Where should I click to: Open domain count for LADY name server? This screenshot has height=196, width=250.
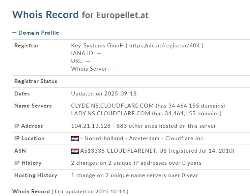187,113
